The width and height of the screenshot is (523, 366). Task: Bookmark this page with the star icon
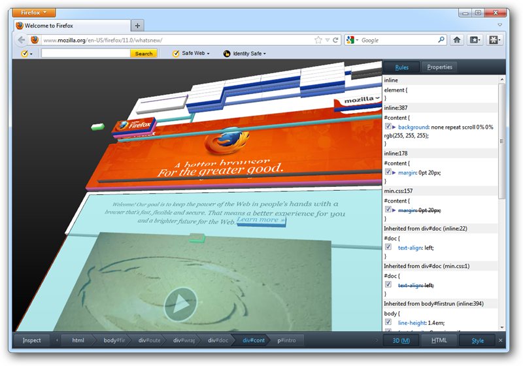pyautogui.click(x=318, y=40)
